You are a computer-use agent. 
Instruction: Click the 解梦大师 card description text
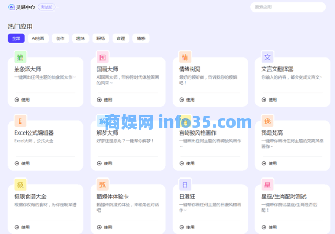tap(126, 141)
